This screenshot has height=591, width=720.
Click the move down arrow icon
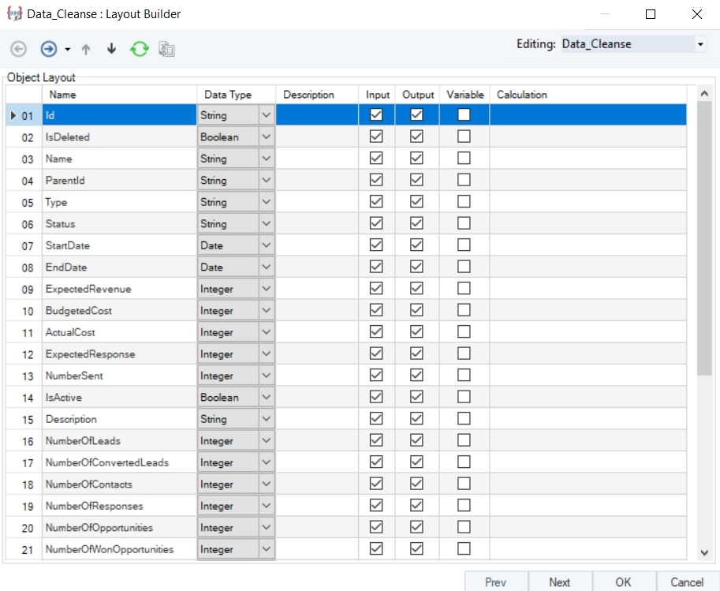tap(111, 49)
